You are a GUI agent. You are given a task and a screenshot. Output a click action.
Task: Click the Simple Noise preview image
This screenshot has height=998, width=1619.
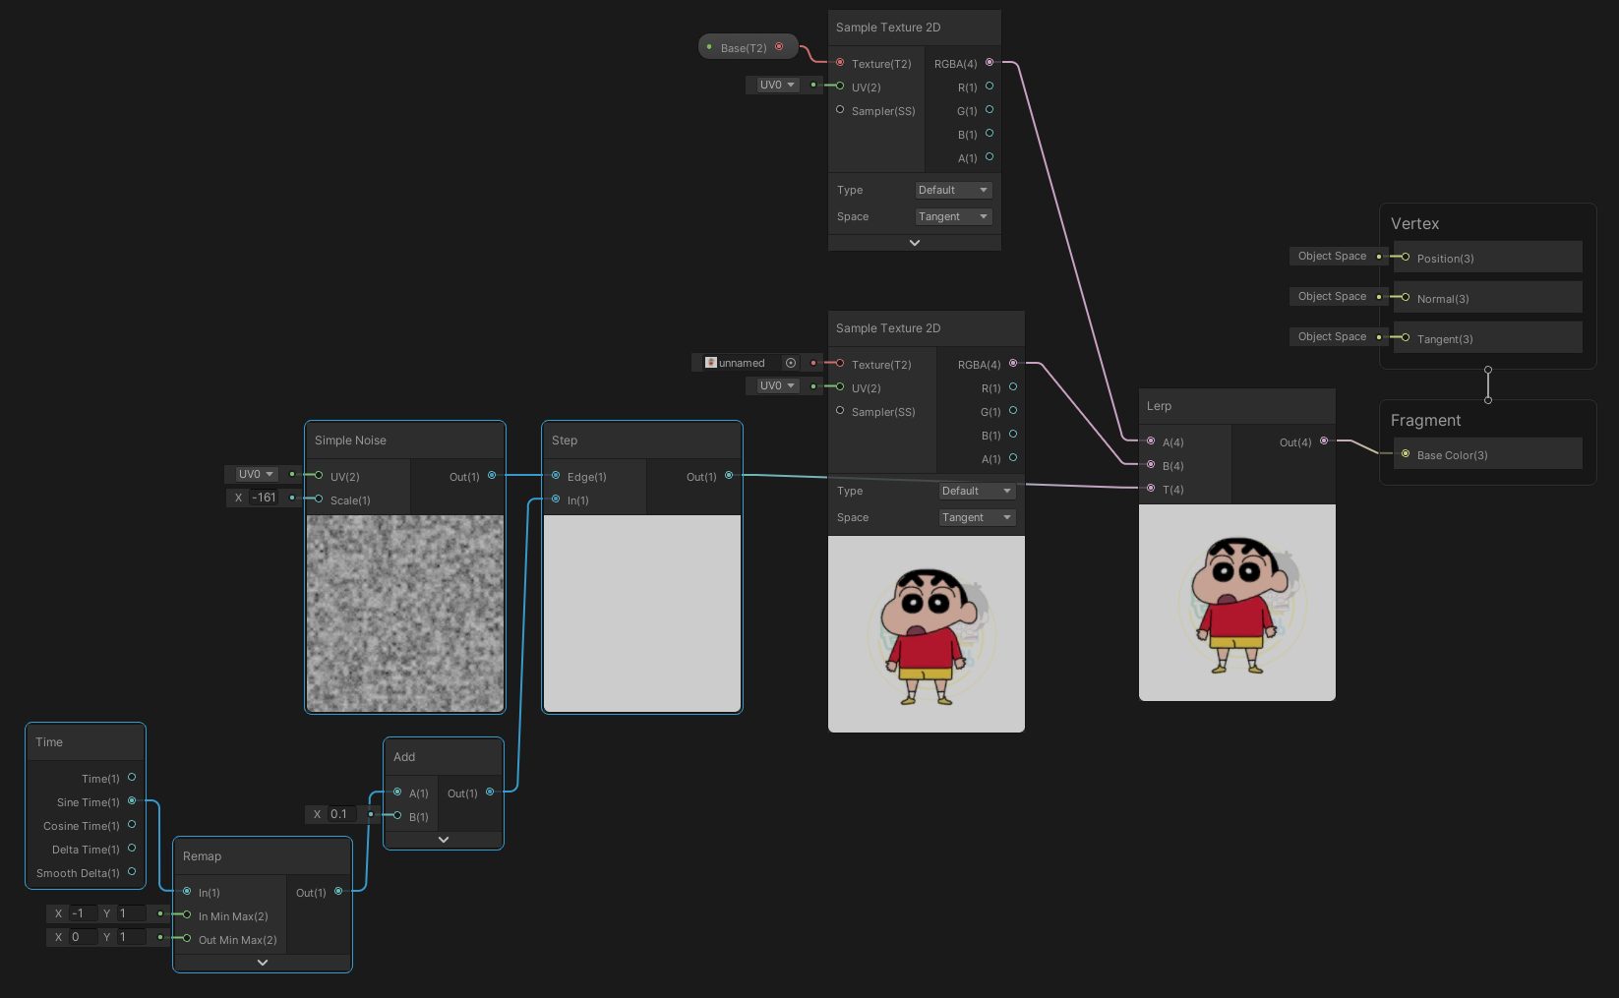[x=405, y=614]
